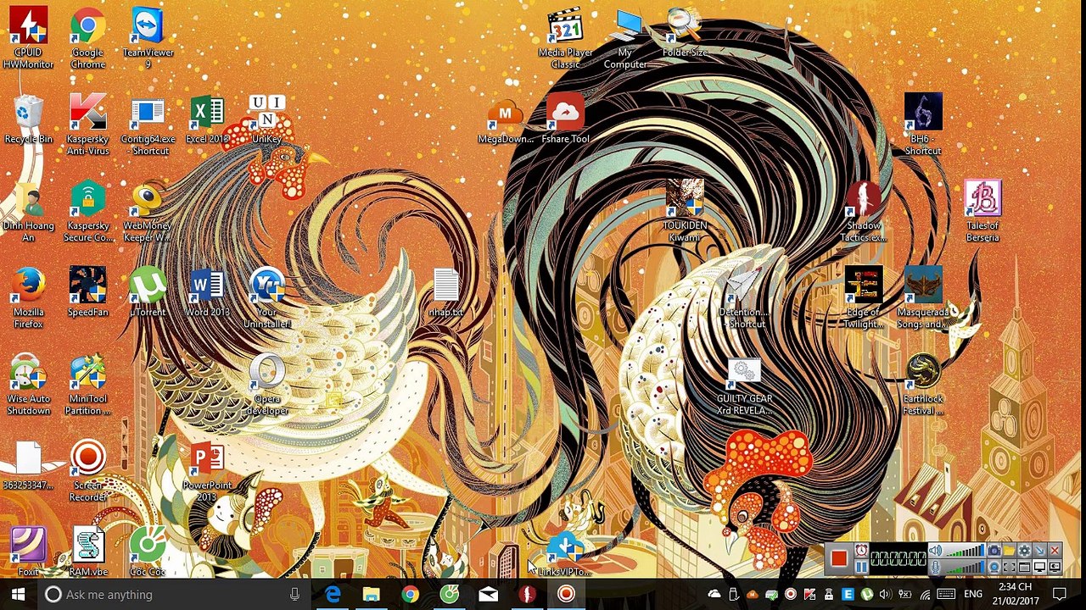Open the Action Center notifications
The image size is (1086, 610).
[x=1060, y=595]
